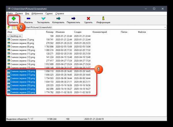Click the 7-Zip app icon in title bar

(x=9, y=9)
